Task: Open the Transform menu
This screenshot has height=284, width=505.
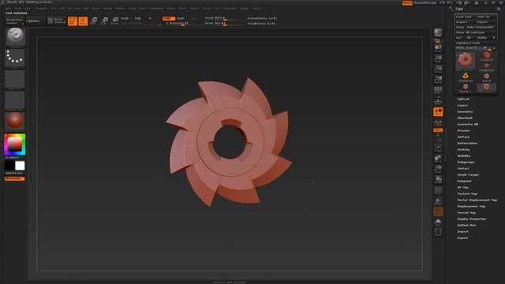Action: point(230,8)
